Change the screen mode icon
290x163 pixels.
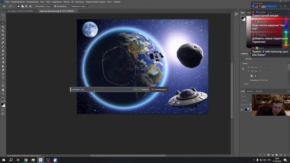3,114
